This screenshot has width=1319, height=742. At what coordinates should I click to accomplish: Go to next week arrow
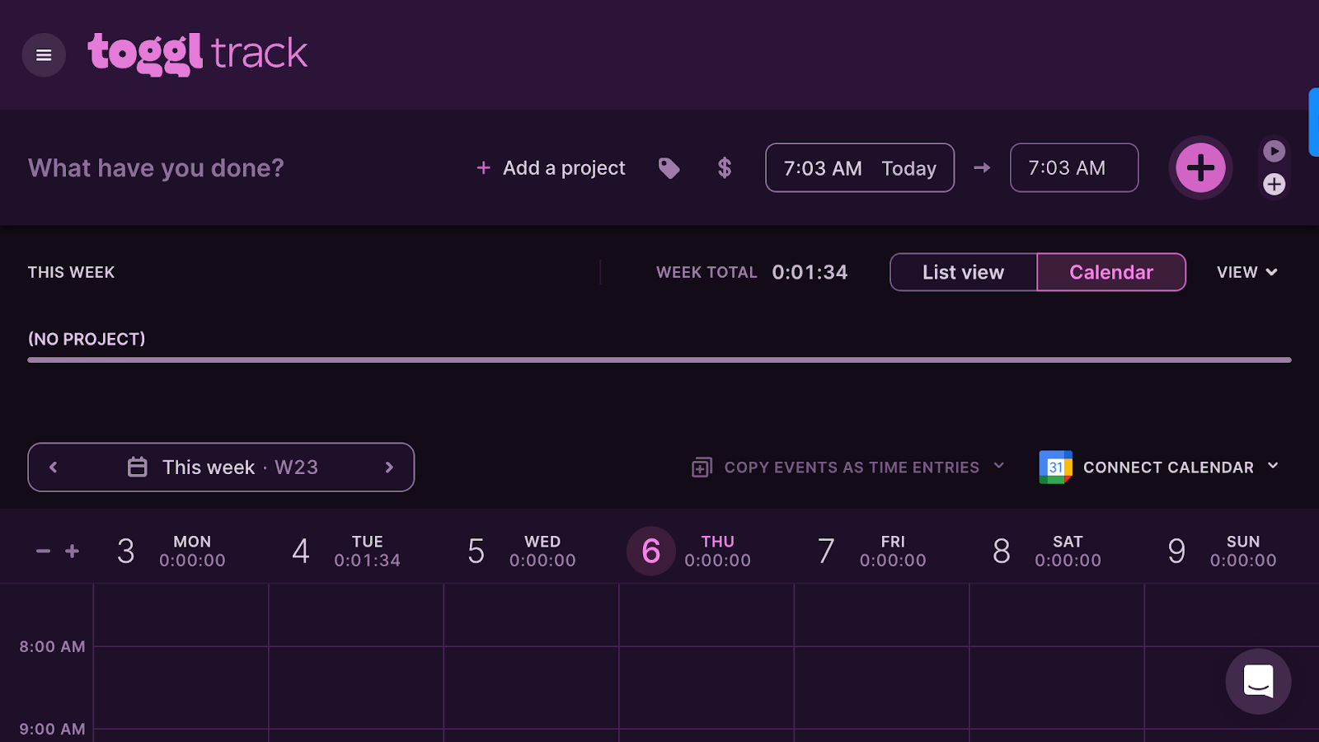tap(389, 467)
